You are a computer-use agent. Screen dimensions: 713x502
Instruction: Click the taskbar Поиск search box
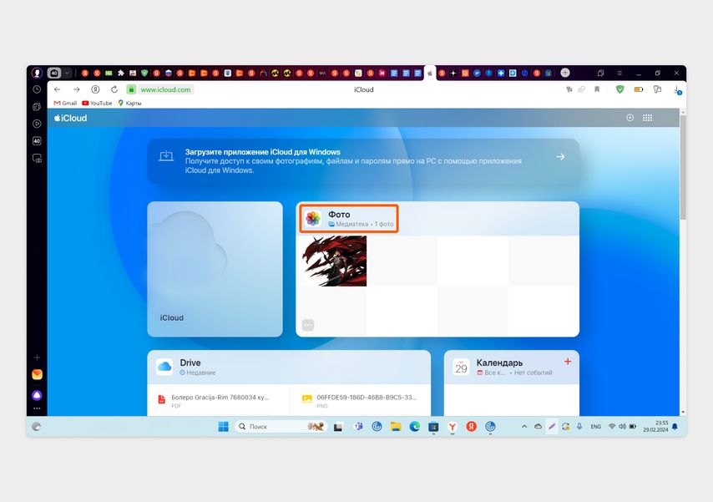pos(281,427)
